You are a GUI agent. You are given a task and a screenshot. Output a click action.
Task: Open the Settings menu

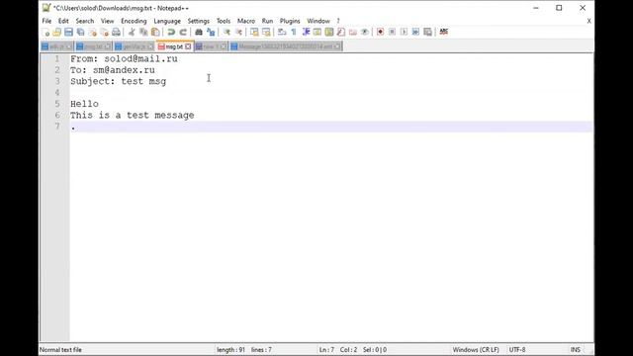point(198,21)
